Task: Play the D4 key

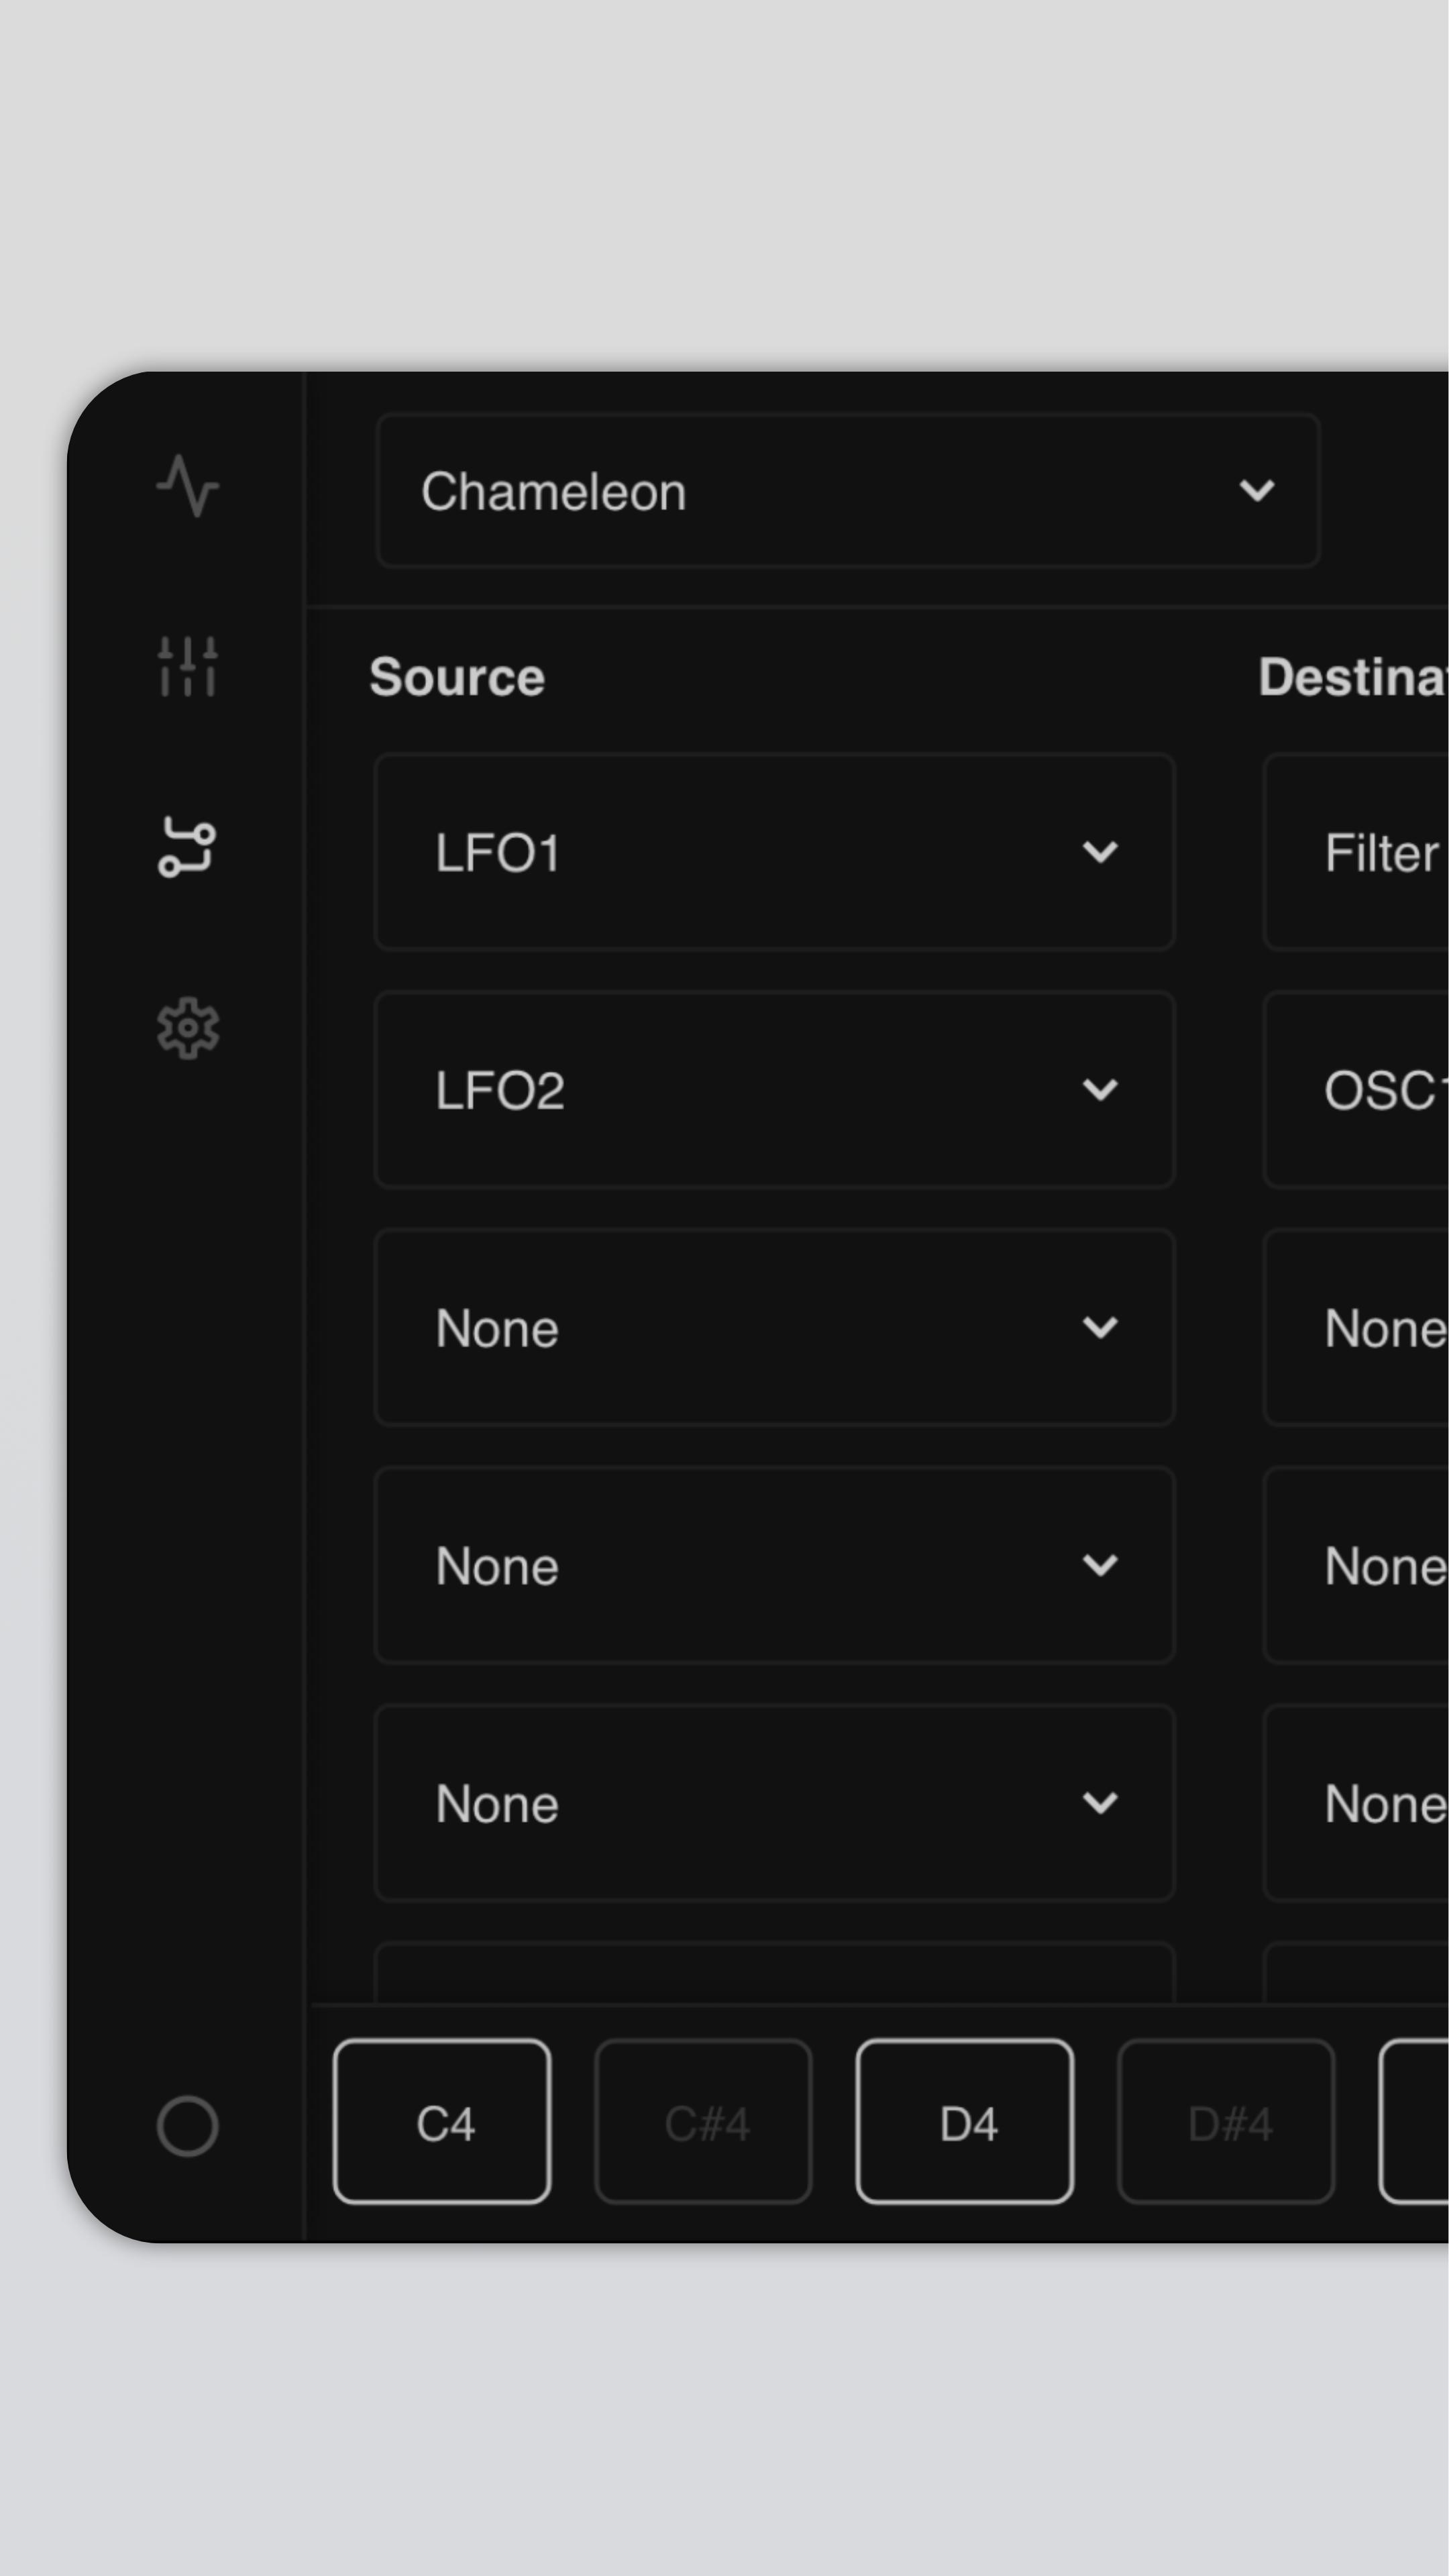Action: click(965, 2122)
